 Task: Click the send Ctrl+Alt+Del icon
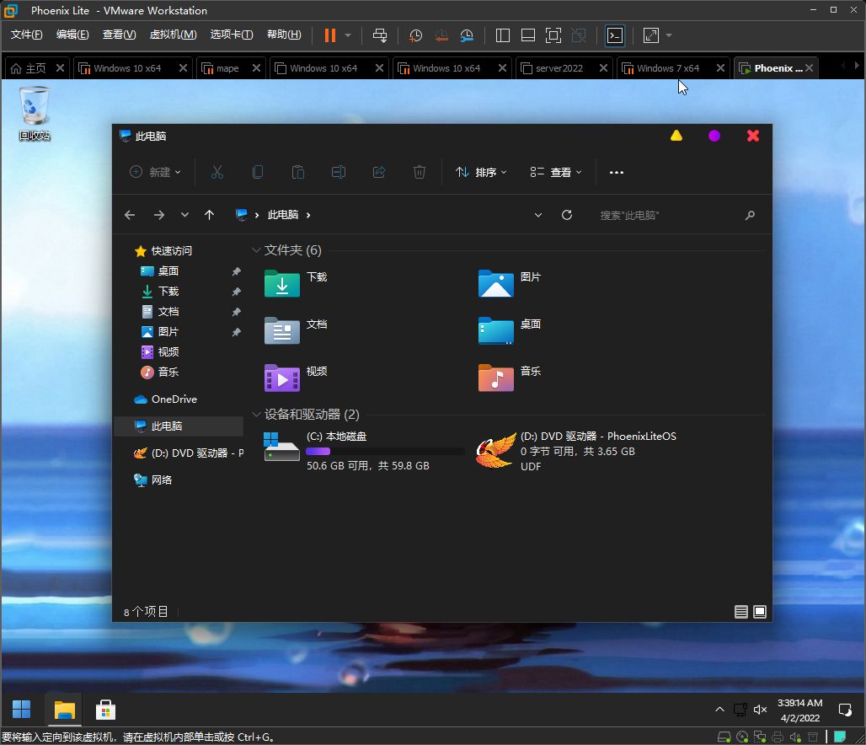click(380, 35)
